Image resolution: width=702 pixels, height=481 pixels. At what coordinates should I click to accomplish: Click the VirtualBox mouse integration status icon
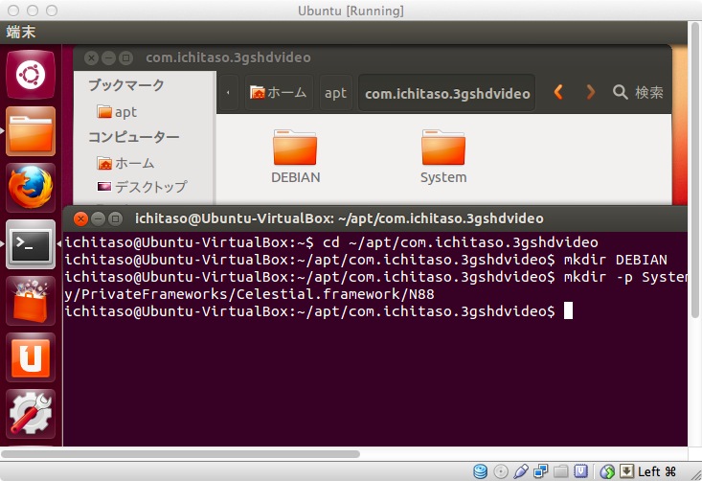point(607,471)
